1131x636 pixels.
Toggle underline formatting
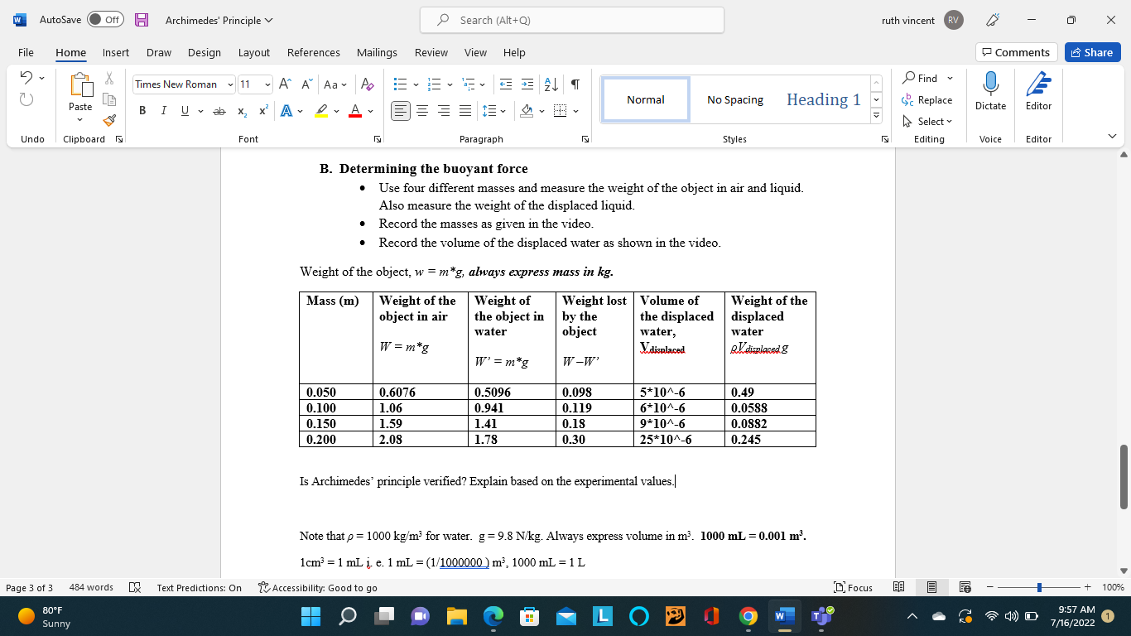point(185,111)
